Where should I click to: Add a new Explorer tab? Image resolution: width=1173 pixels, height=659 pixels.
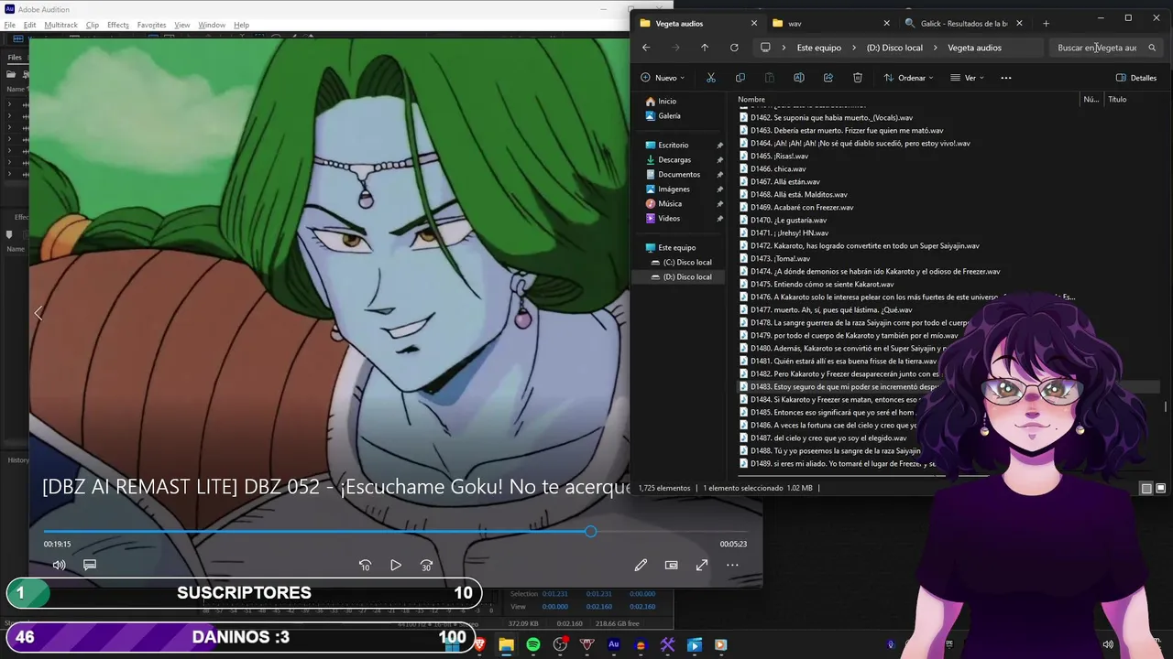pos(1046,23)
